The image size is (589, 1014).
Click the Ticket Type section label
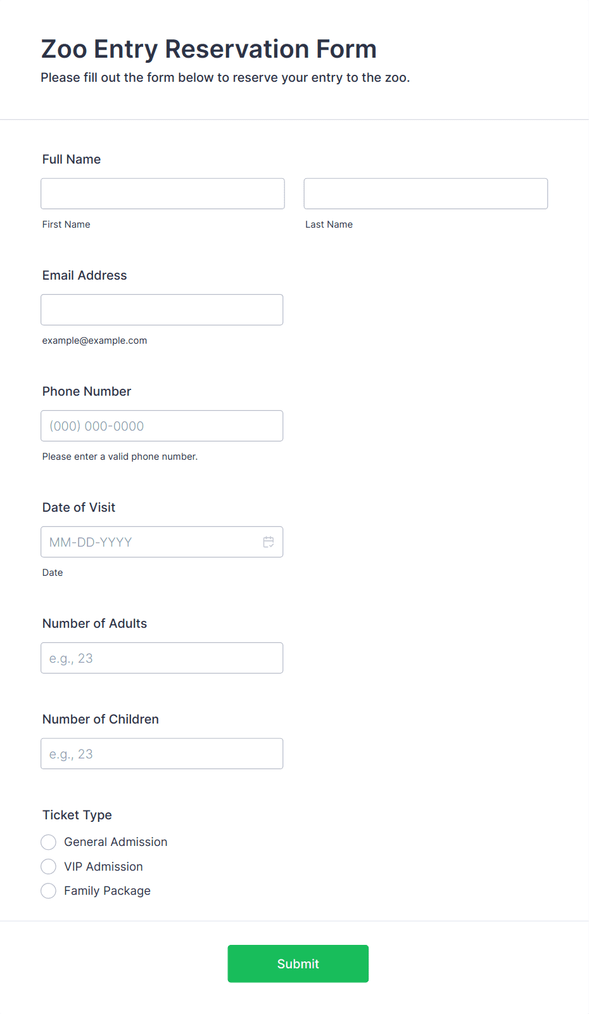point(77,815)
